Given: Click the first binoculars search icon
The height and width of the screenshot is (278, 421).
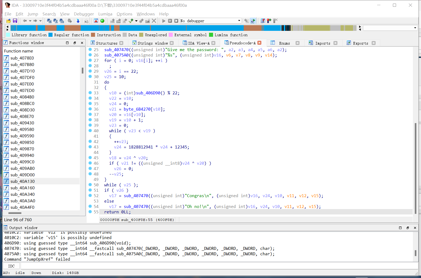Looking at the screenshot, I should (49, 21).
